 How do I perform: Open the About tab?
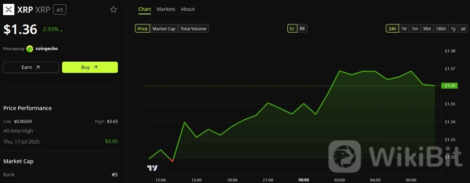[188, 9]
